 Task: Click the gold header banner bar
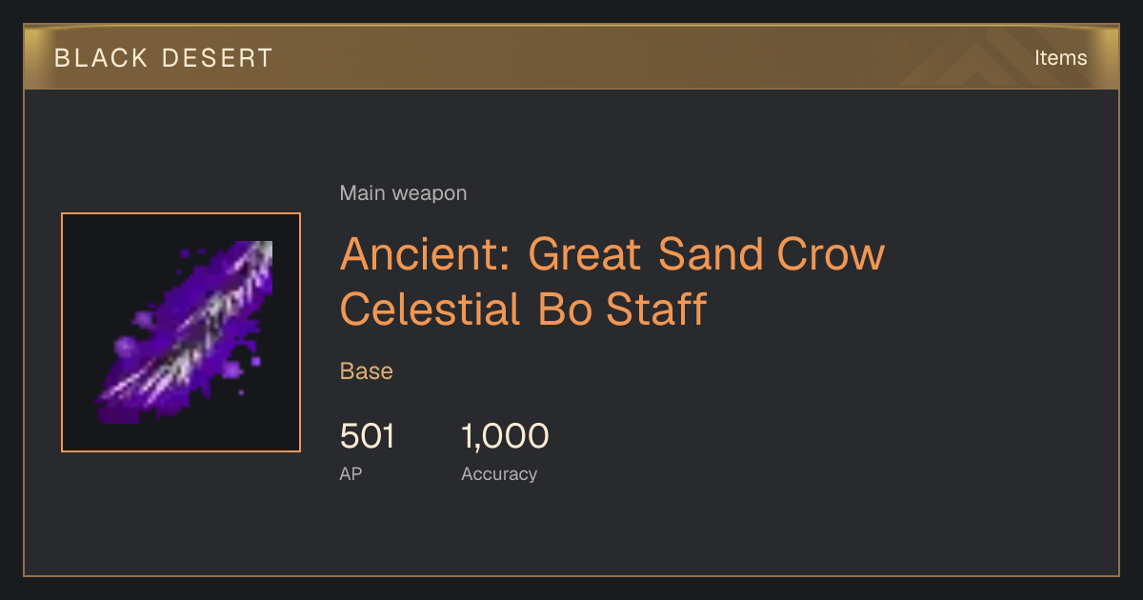pos(571,58)
